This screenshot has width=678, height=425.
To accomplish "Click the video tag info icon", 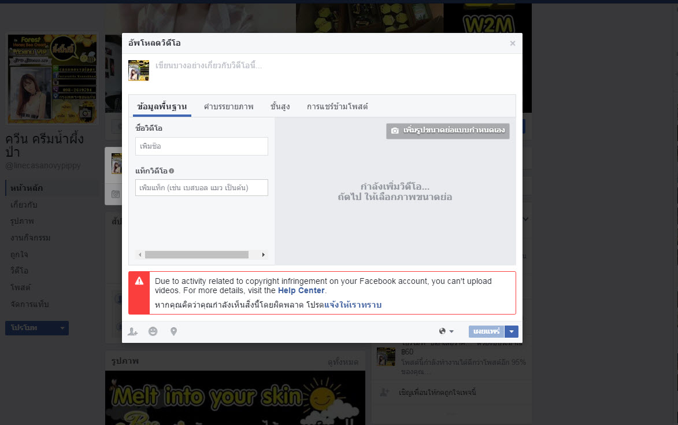I will pyautogui.click(x=172, y=171).
